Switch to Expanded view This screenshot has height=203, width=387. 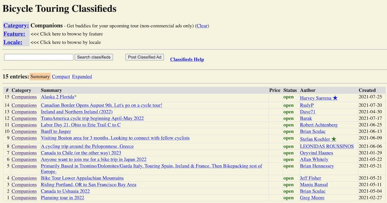click(82, 77)
